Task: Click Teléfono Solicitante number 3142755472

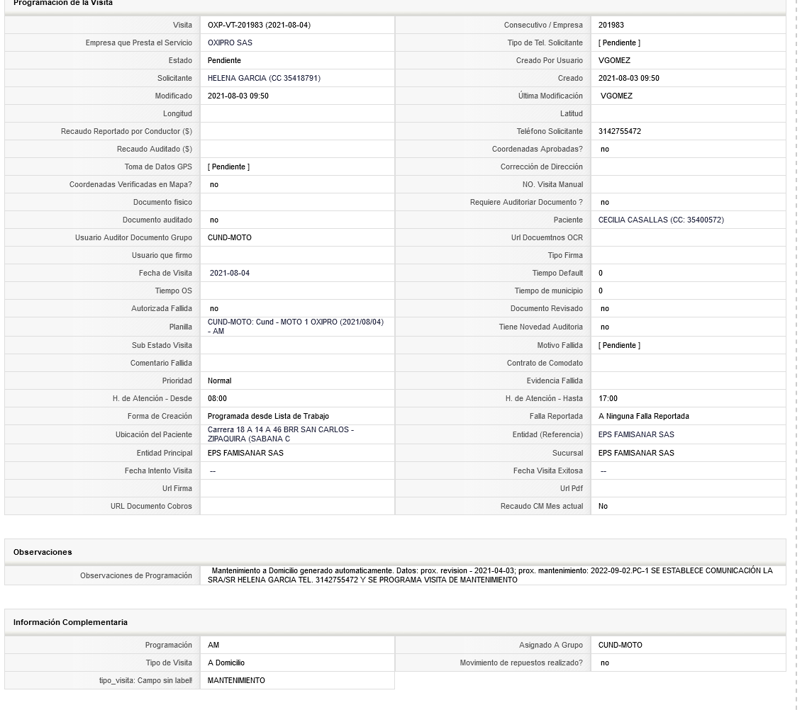Action: [620, 132]
